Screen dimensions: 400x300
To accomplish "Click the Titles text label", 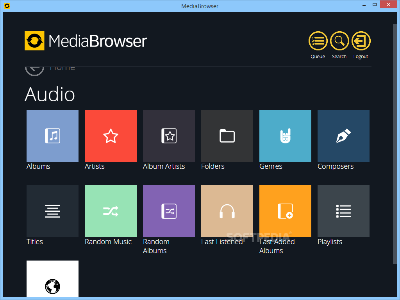I will click(x=35, y=241).
